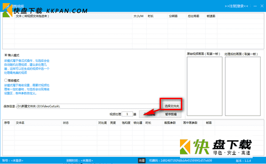266x164 pixels.
Task: Select the 高级模式 radio button
Action: (6, 80)
